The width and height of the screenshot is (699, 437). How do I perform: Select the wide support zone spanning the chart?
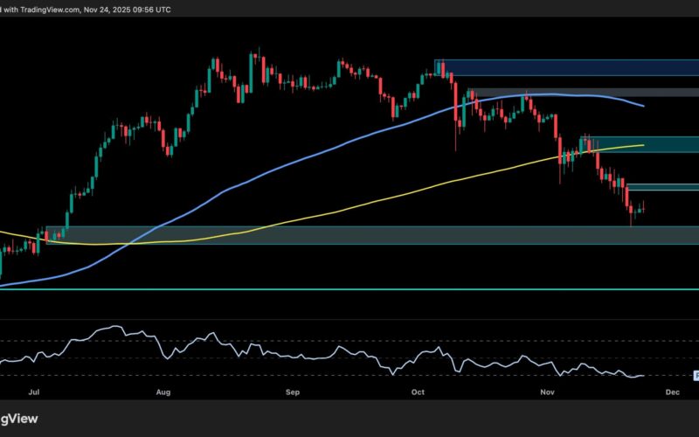[x=349, y=235]
